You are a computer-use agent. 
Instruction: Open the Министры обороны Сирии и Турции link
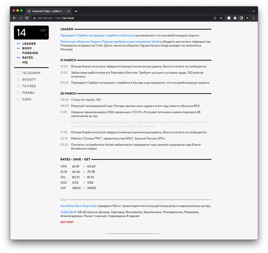[111, 41]
